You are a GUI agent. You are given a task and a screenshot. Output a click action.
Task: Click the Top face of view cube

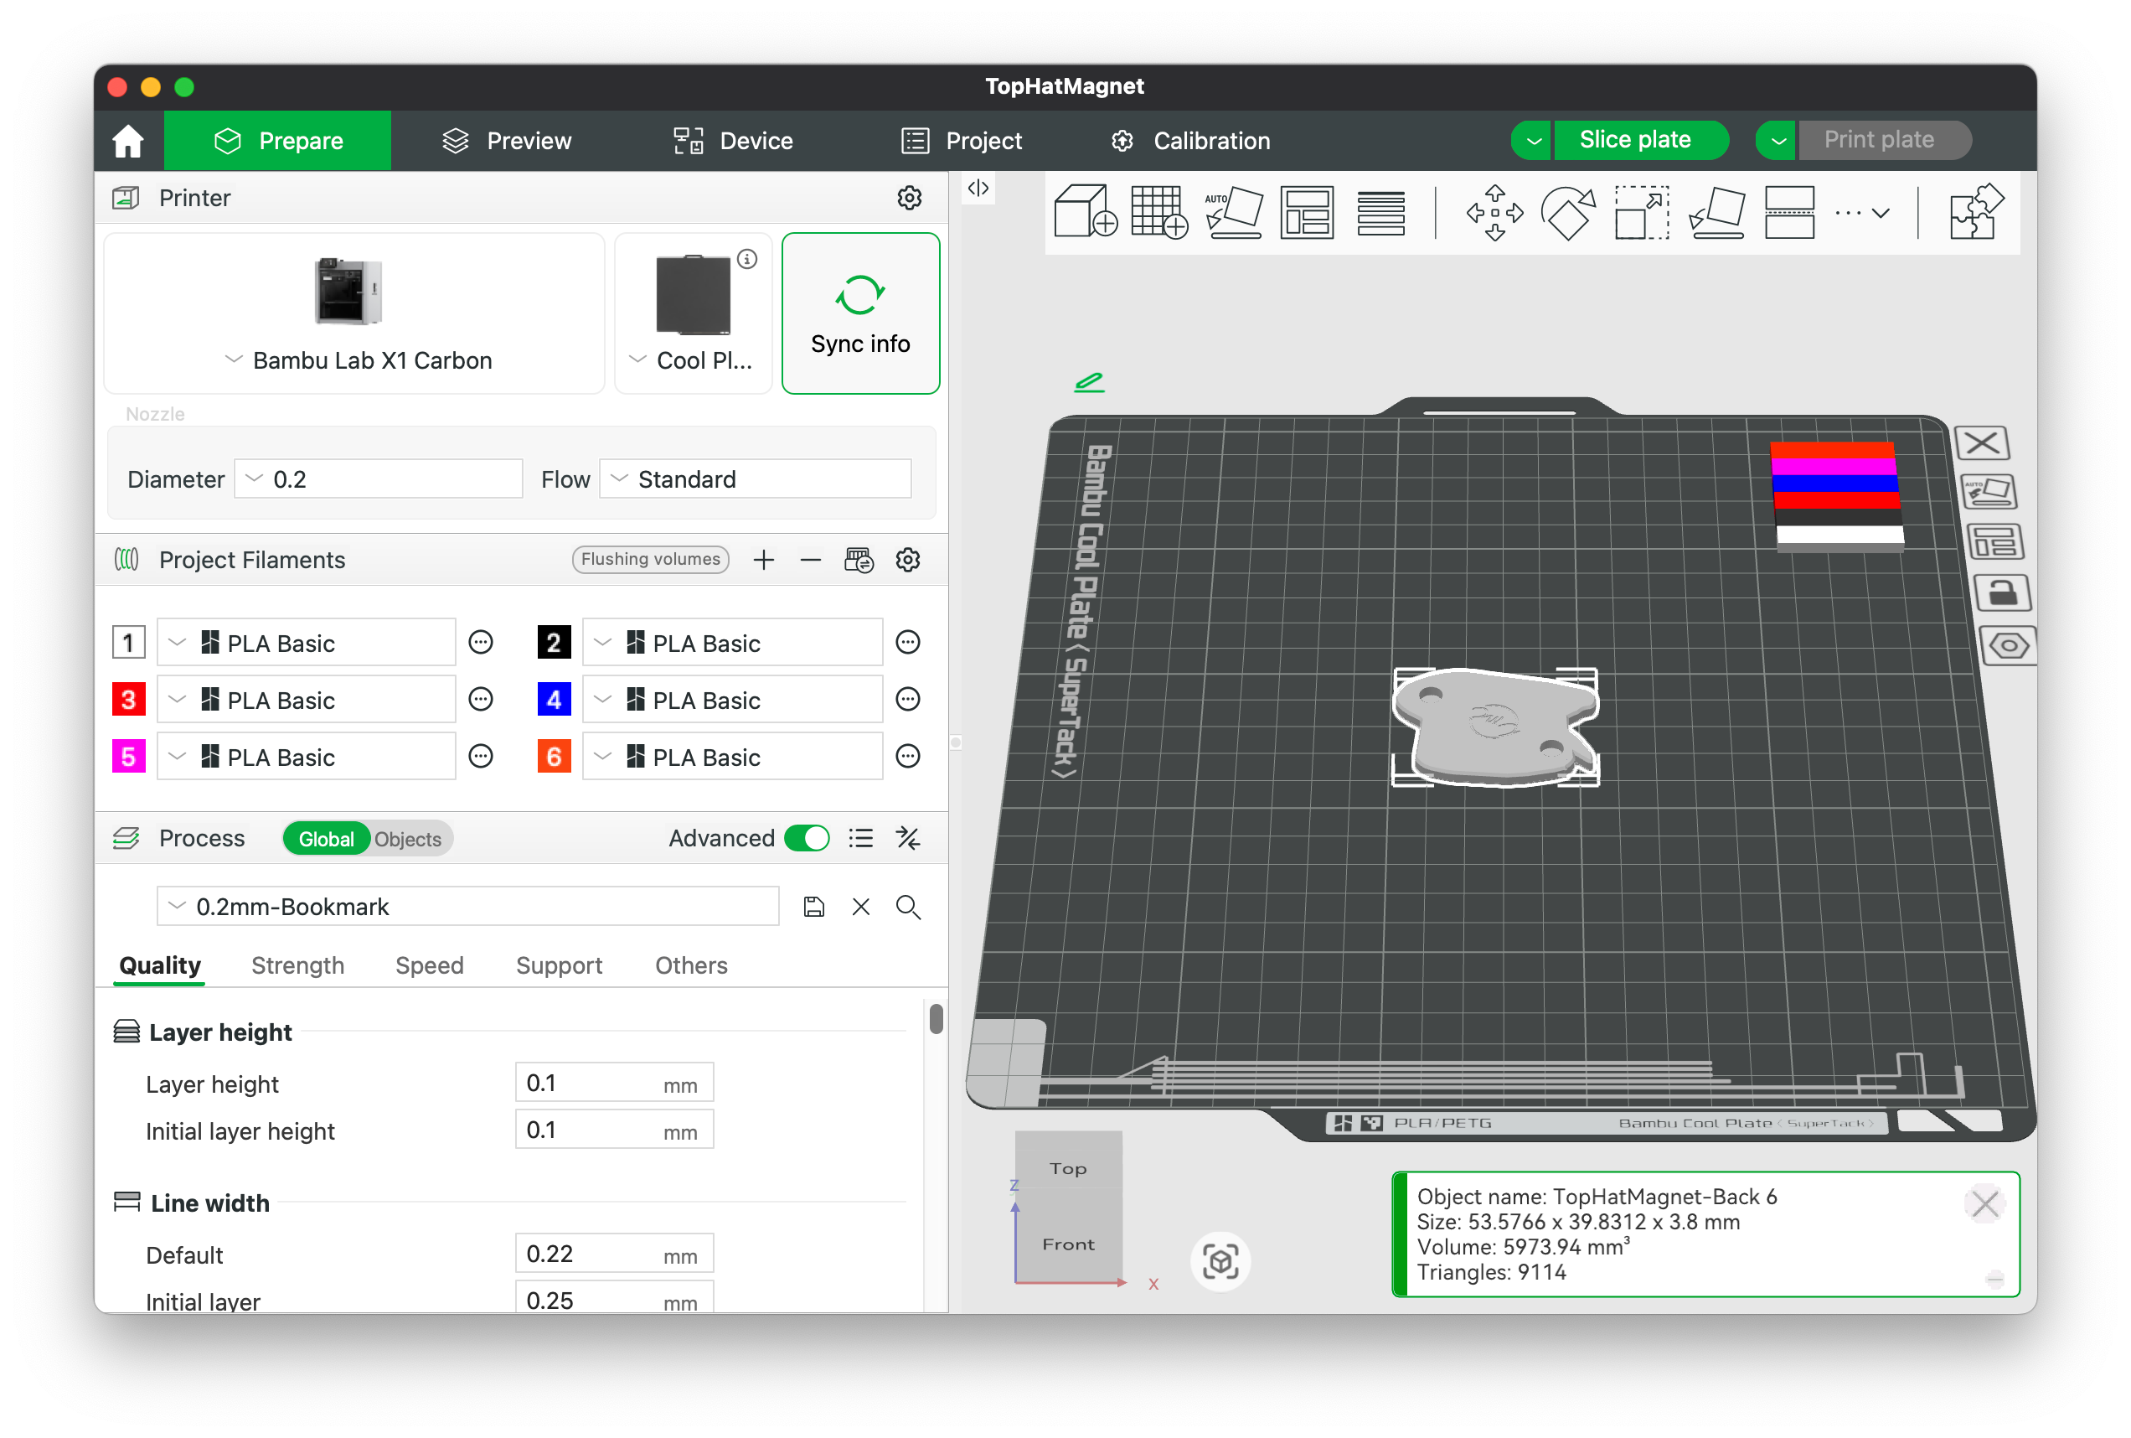[1068, 1167]
